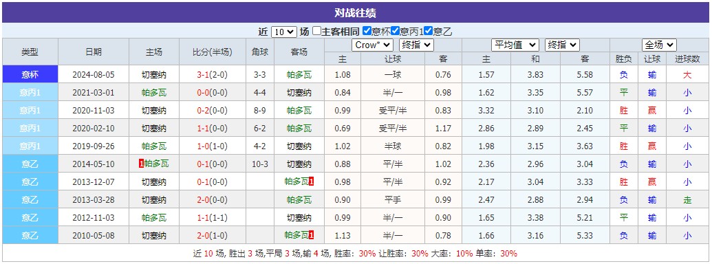Viewport: 712px width, 264px height.
Task: Click the 角球 column header
Action: tap(260, 52)
